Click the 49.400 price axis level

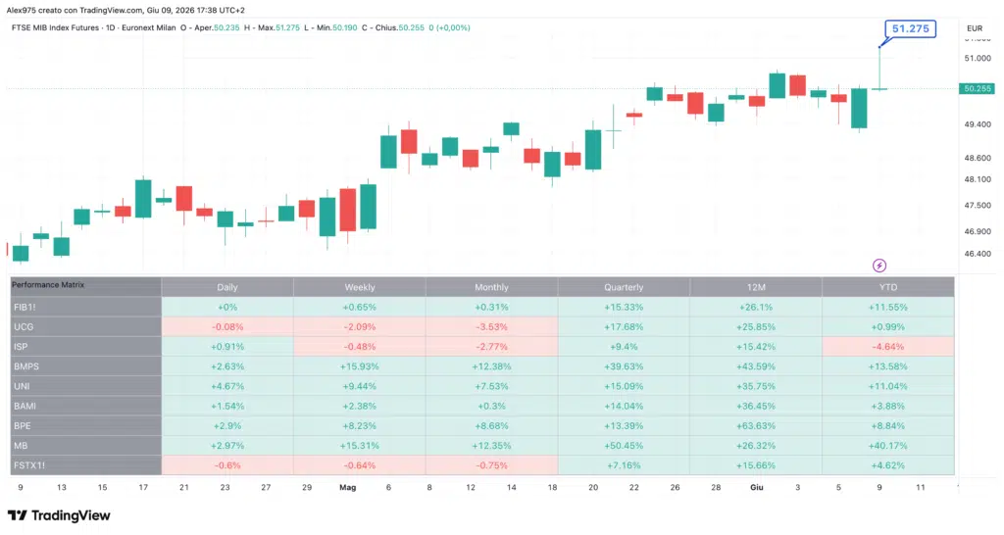(978, 124)
